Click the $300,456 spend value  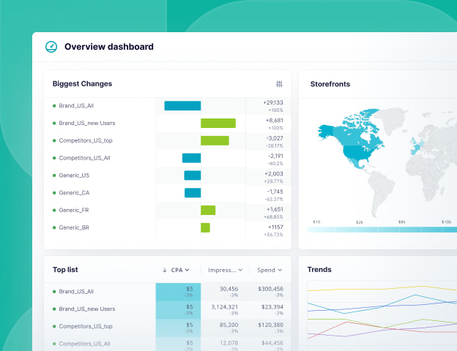pos(270,290)
